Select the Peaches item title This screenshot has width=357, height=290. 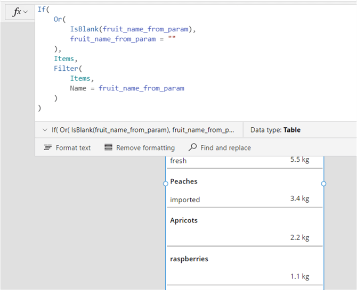[x=184, y=181]
